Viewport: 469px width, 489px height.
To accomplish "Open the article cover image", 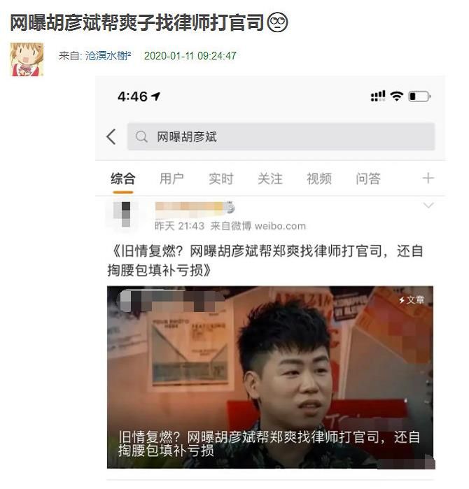I will tap(270, 377).
